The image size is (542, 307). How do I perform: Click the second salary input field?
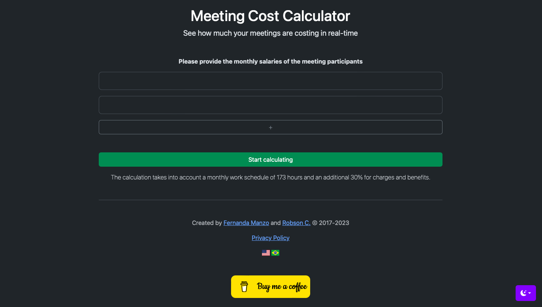coord(271,105)
